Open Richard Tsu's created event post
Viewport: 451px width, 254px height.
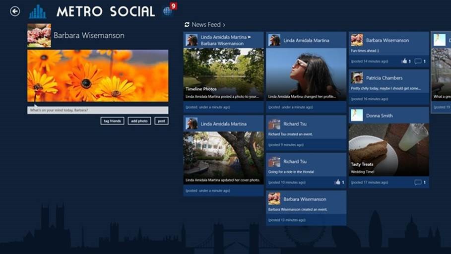tap(306, 133)
